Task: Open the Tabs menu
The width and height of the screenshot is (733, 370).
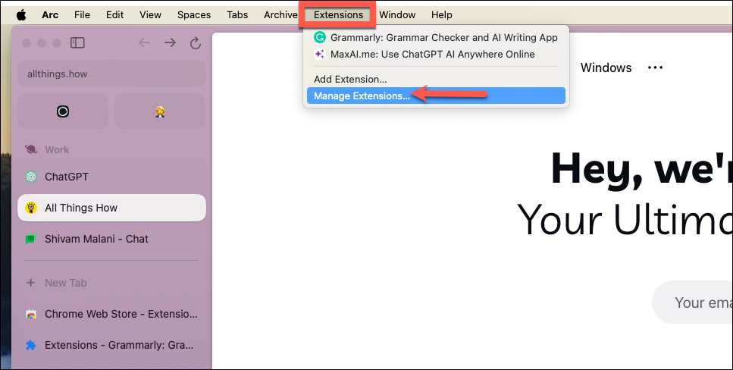Action: [x=237, y=15]
